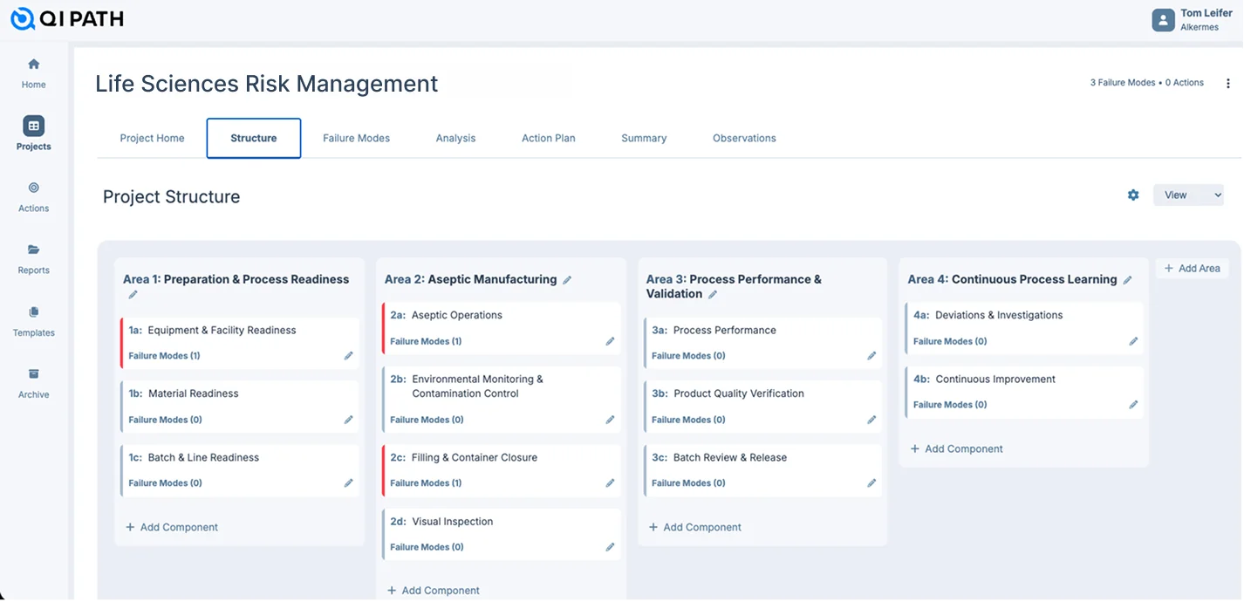Edit Area 3 title pencil icon

pos(713,295)
